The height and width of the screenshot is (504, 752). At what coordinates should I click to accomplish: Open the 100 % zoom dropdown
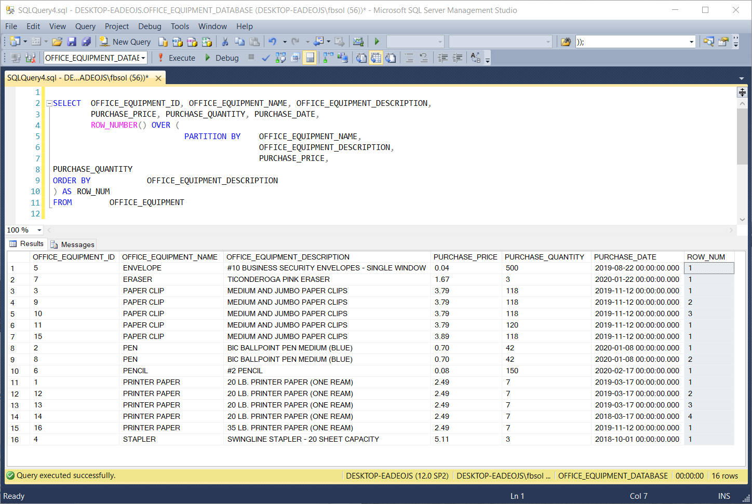click(39, 230)
